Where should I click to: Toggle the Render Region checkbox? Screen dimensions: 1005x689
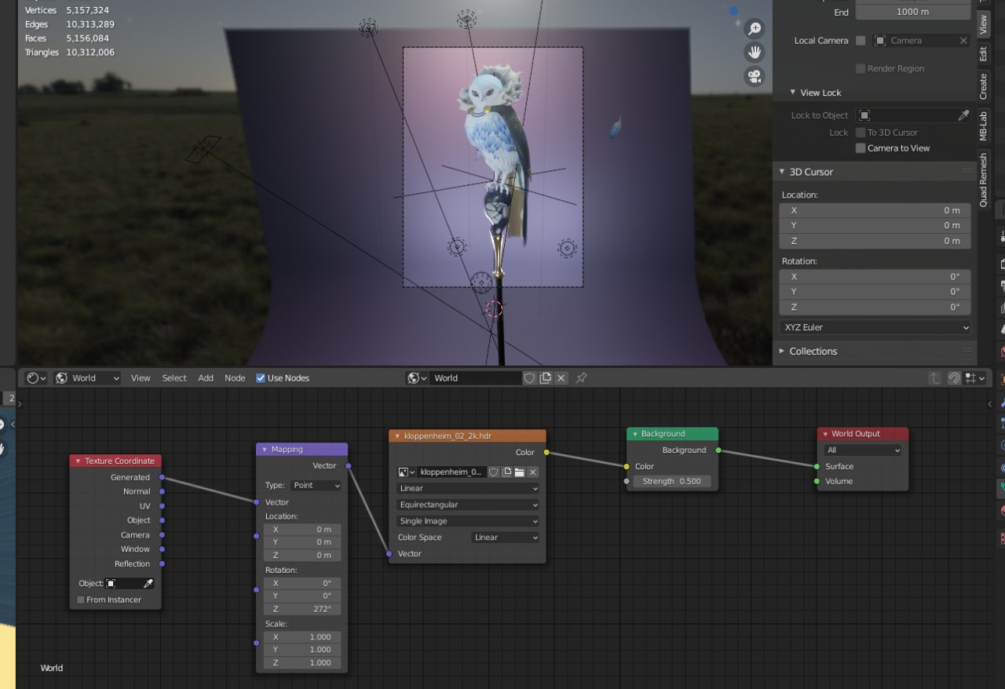(861, 69)
